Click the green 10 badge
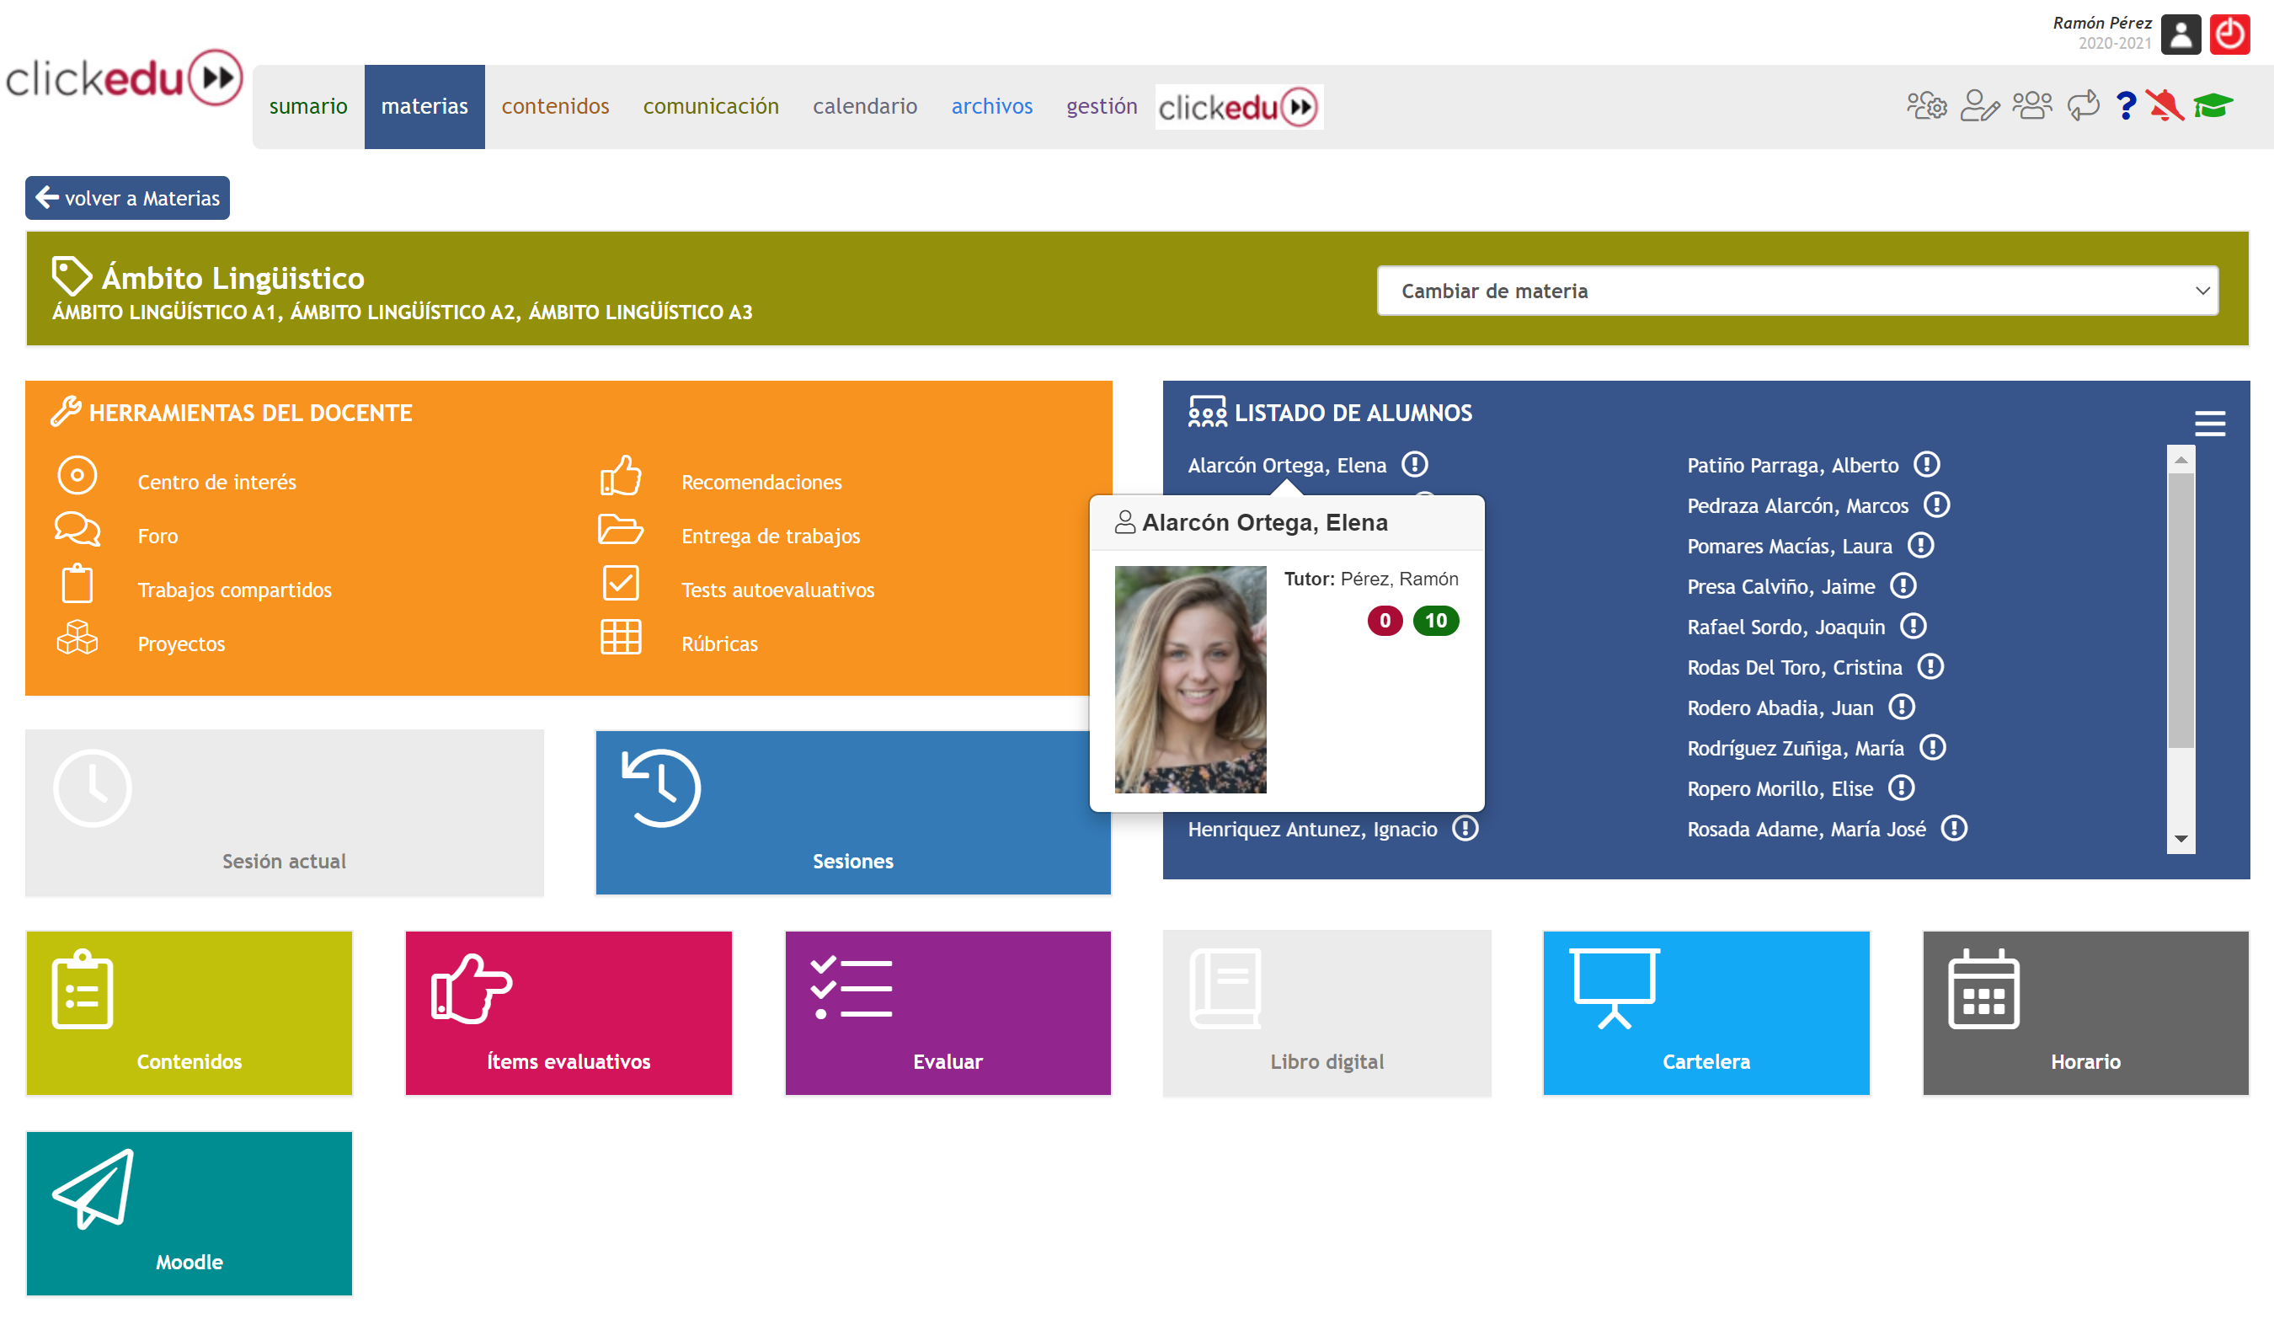The height and width of the screenshot is (1335, 2274). [x=1435, y=620]
